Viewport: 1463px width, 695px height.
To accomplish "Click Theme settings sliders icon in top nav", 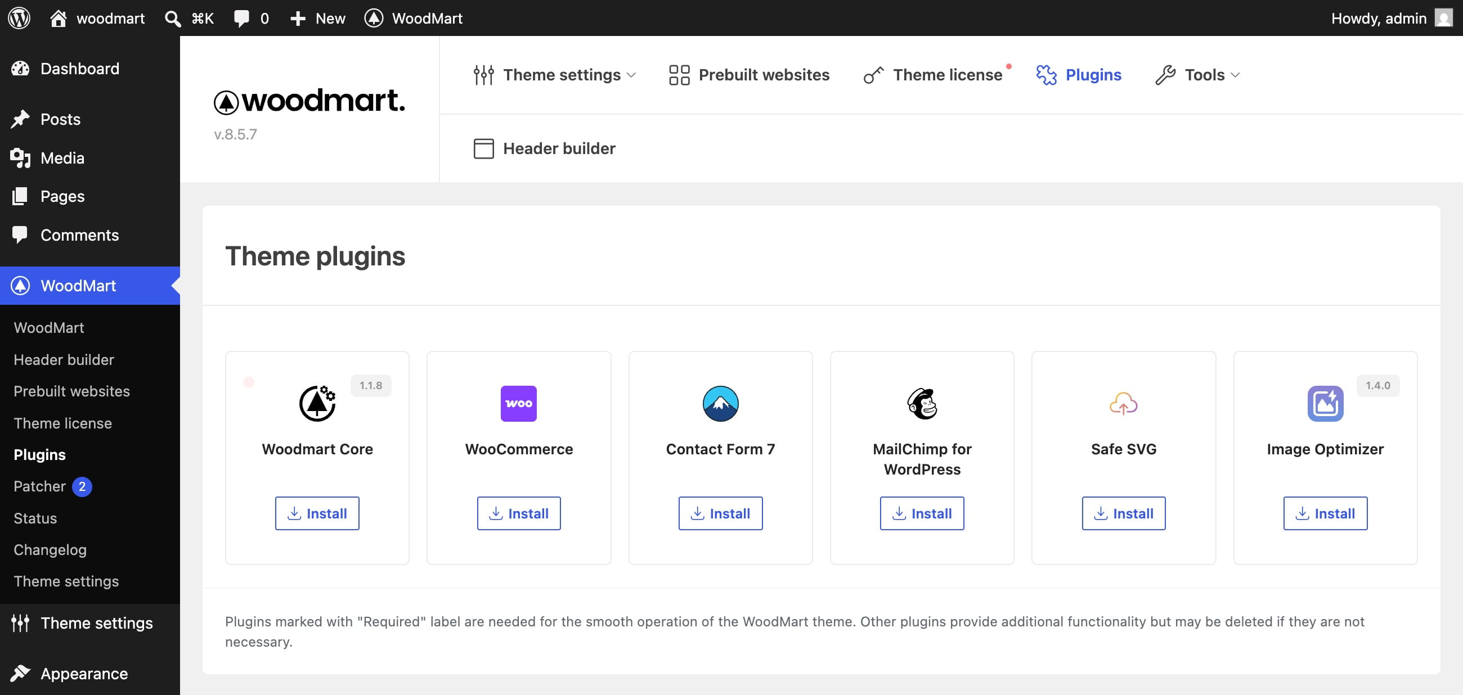I will pos(484,75).
